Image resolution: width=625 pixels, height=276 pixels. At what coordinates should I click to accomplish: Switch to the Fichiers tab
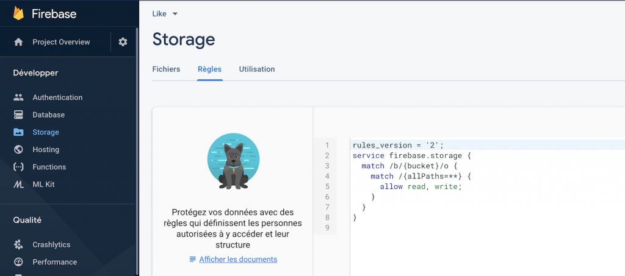coord(166,69)
